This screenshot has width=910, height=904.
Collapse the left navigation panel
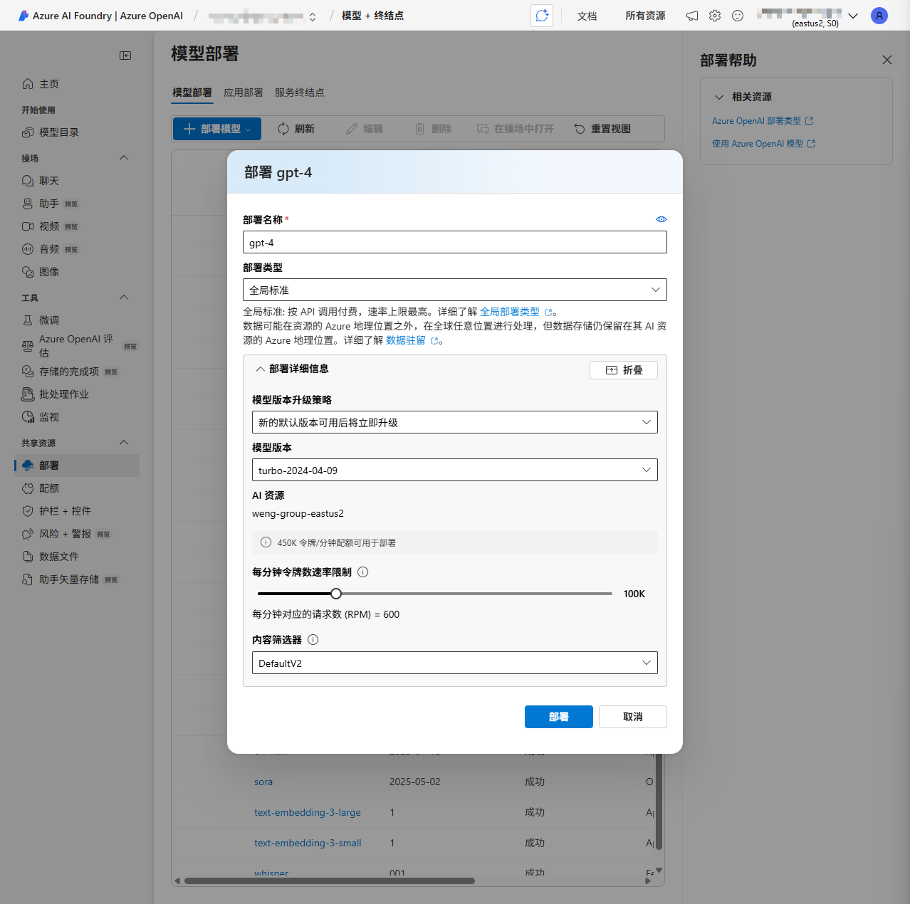125,56
